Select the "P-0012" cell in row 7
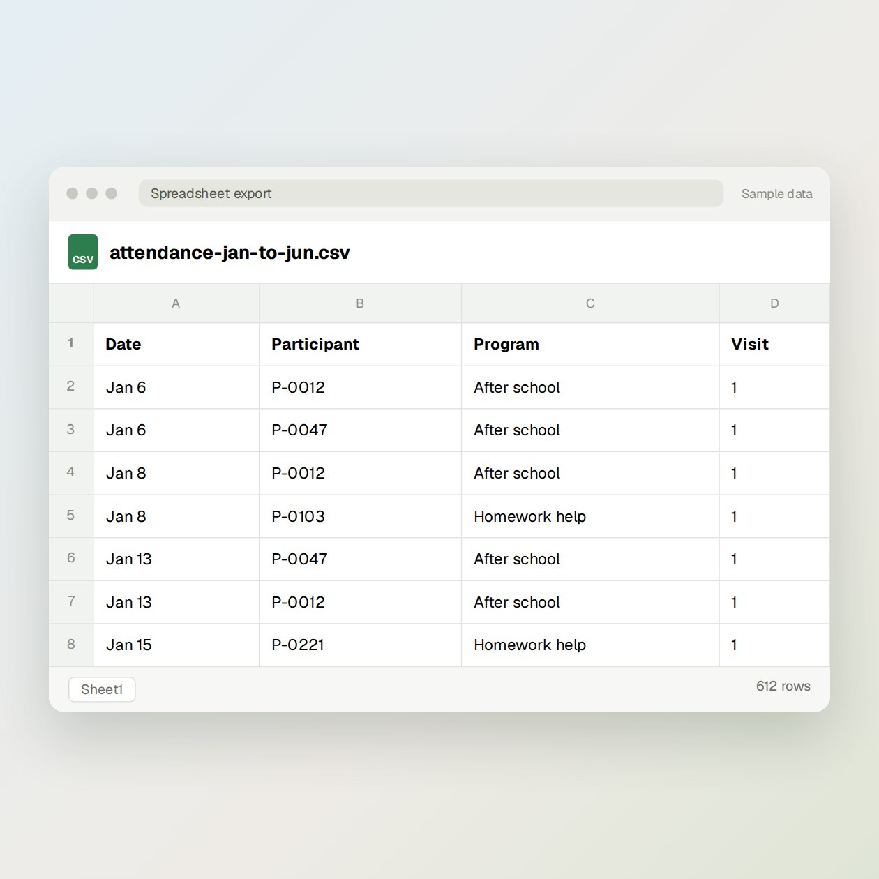 (x=360, y=602)
